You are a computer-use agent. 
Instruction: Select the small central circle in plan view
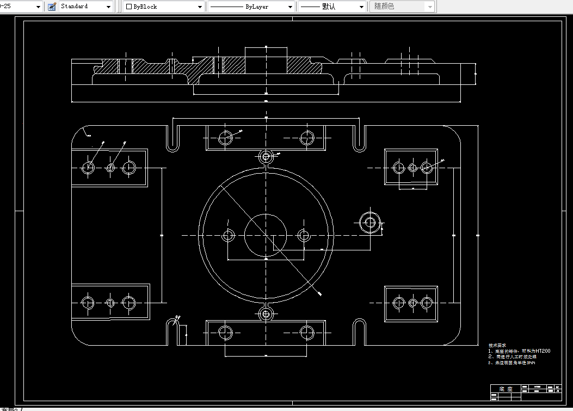point(266,236)
